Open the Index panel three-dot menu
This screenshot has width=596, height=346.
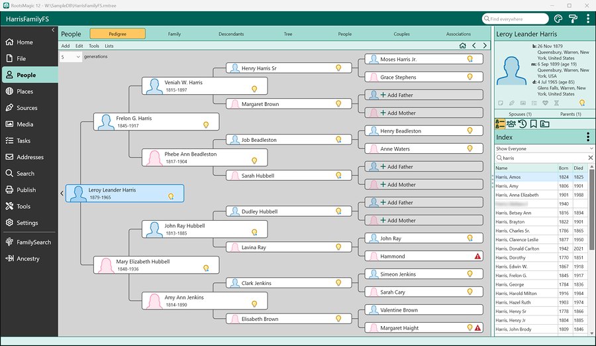click(587, 137)
